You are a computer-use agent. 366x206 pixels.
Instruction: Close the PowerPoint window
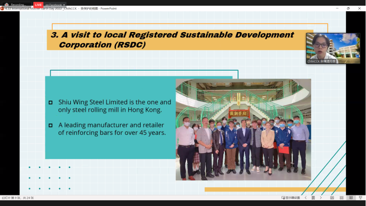(360, 9)
